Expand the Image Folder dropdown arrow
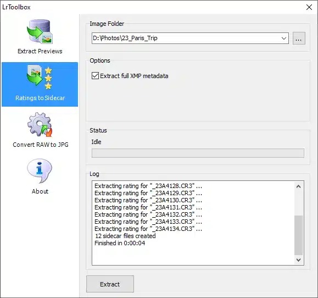This screenshot has width=318, height=298. tap(284, 38)
